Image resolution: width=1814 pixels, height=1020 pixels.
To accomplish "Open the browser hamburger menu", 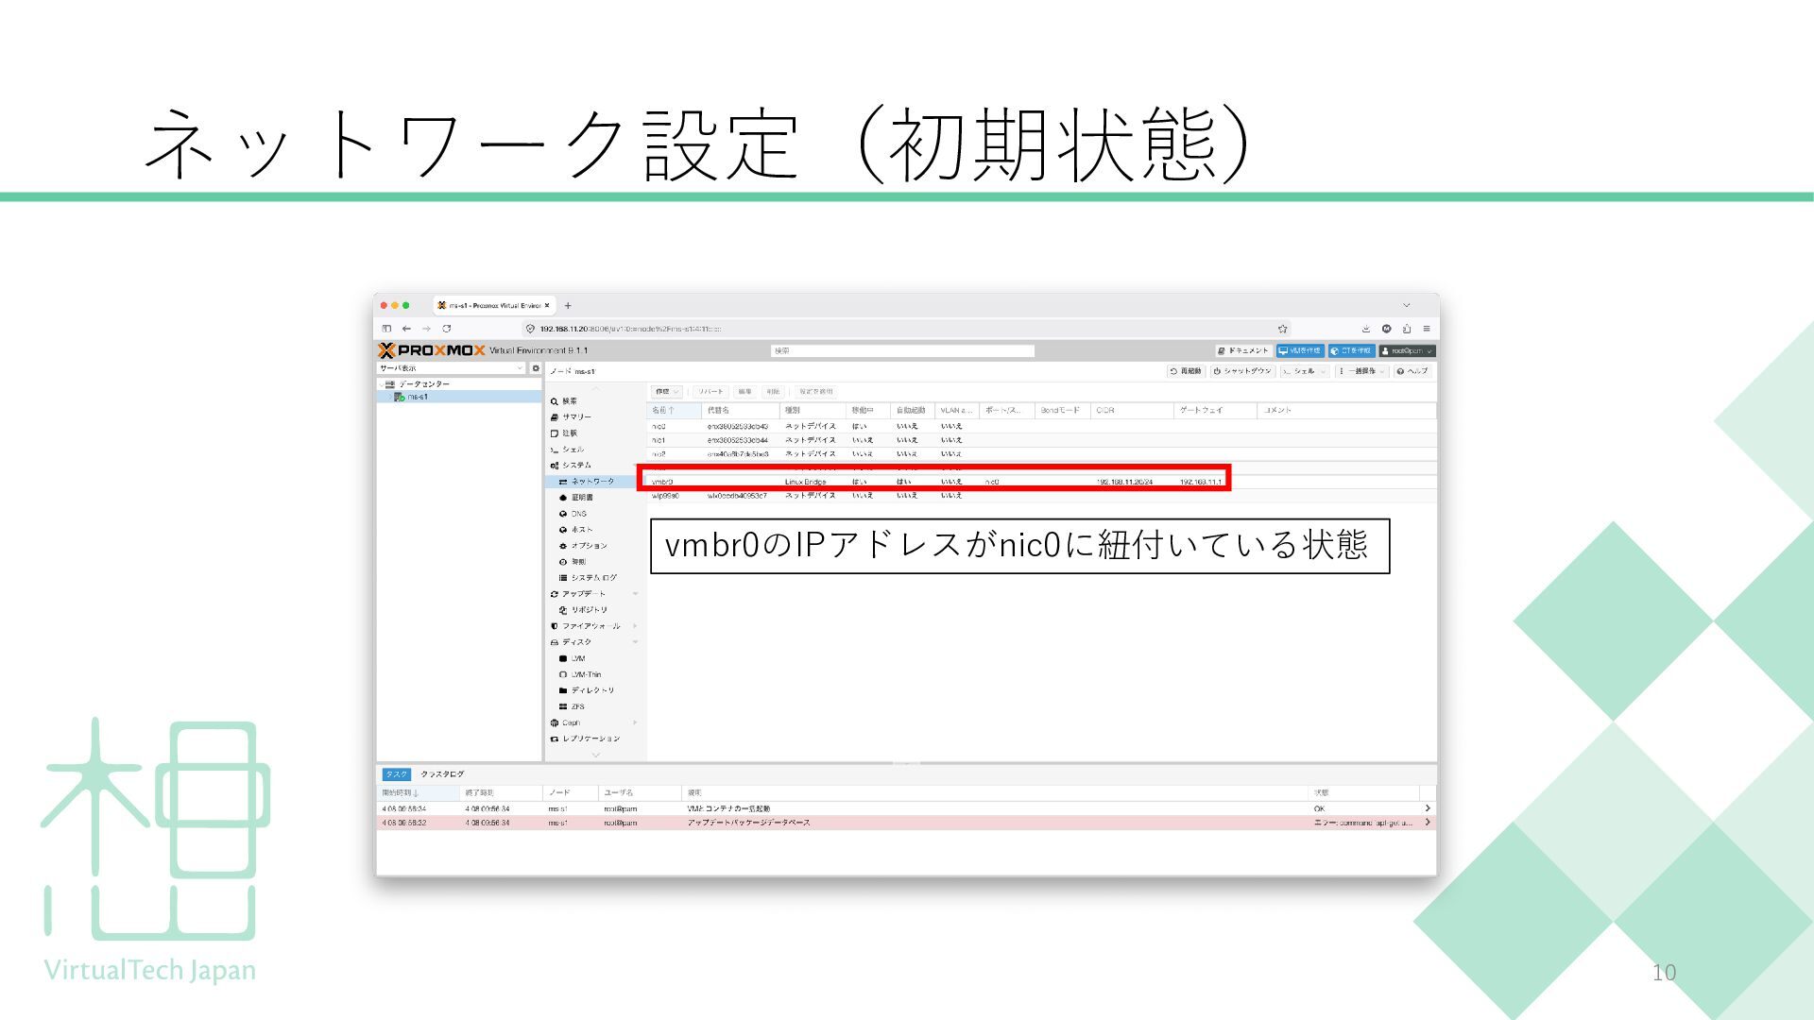I will coord(1426,329).
